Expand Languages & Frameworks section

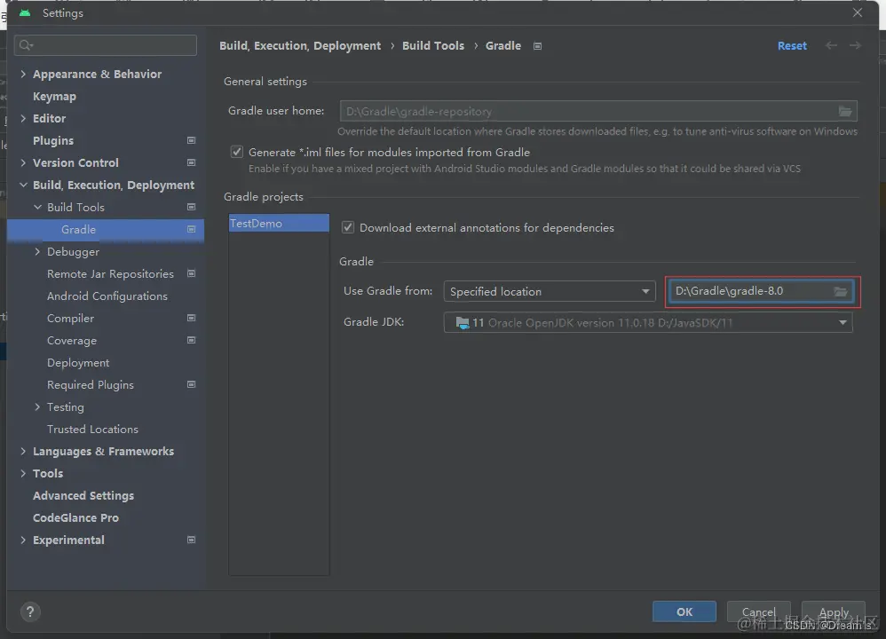23,452
